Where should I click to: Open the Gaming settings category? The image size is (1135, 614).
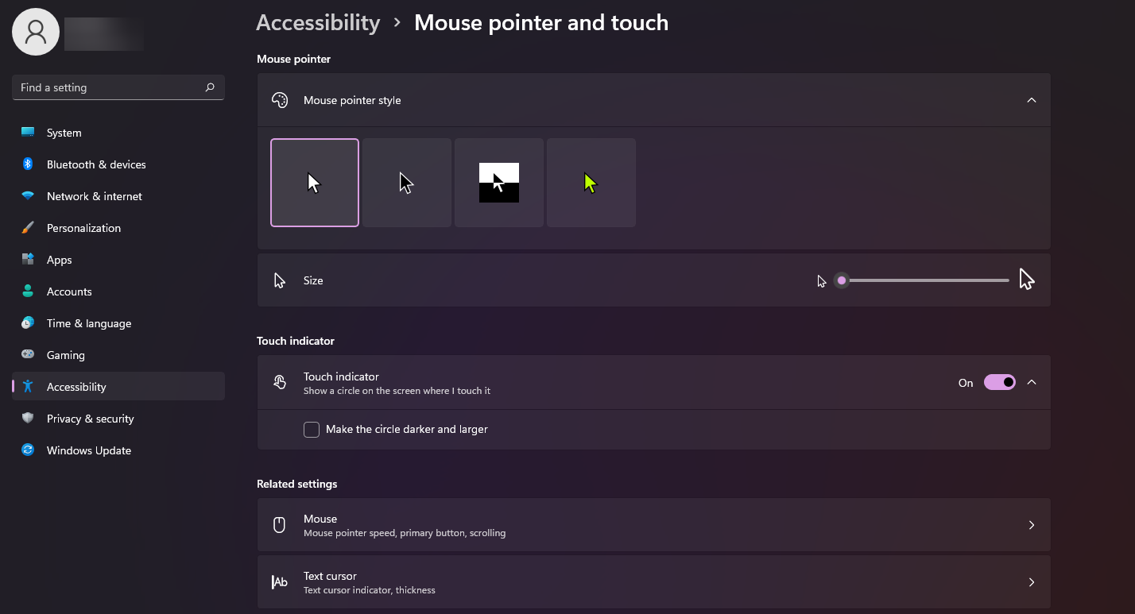[x=118, y=355]
